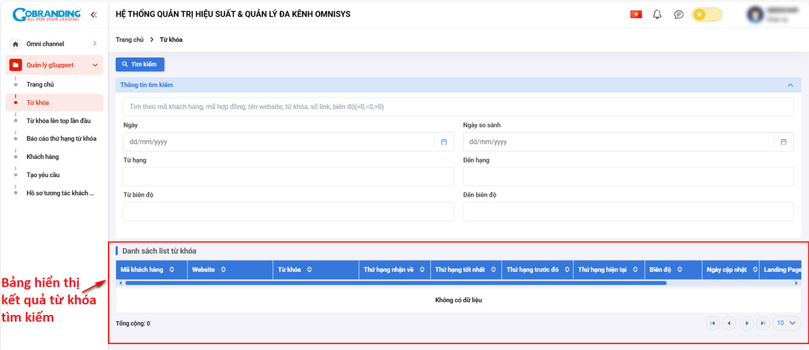The height and width of the screenshot is (350, 809).
Task: Click the Vietnam flag language icon
Action: pyautogui.click(x=636, y=14)
